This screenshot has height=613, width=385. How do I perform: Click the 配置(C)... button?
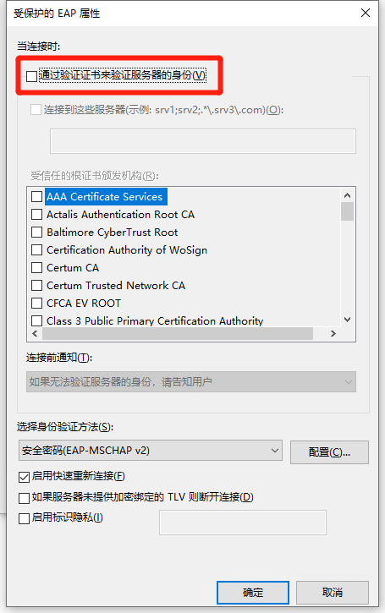pyautogui.click(x=329, y=452)
